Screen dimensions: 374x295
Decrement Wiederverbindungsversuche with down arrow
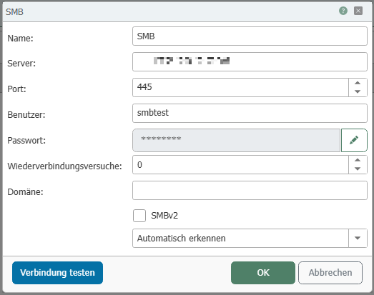click(358, 169)
